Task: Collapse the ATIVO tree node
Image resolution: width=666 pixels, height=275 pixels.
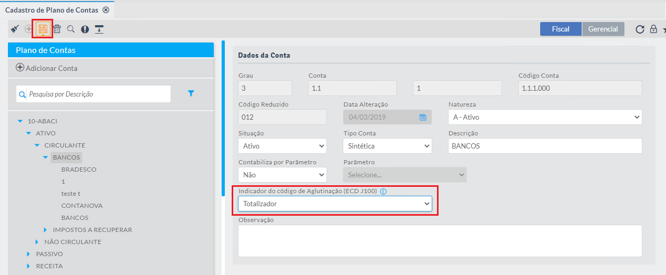Action: click(x=29, y=133)
